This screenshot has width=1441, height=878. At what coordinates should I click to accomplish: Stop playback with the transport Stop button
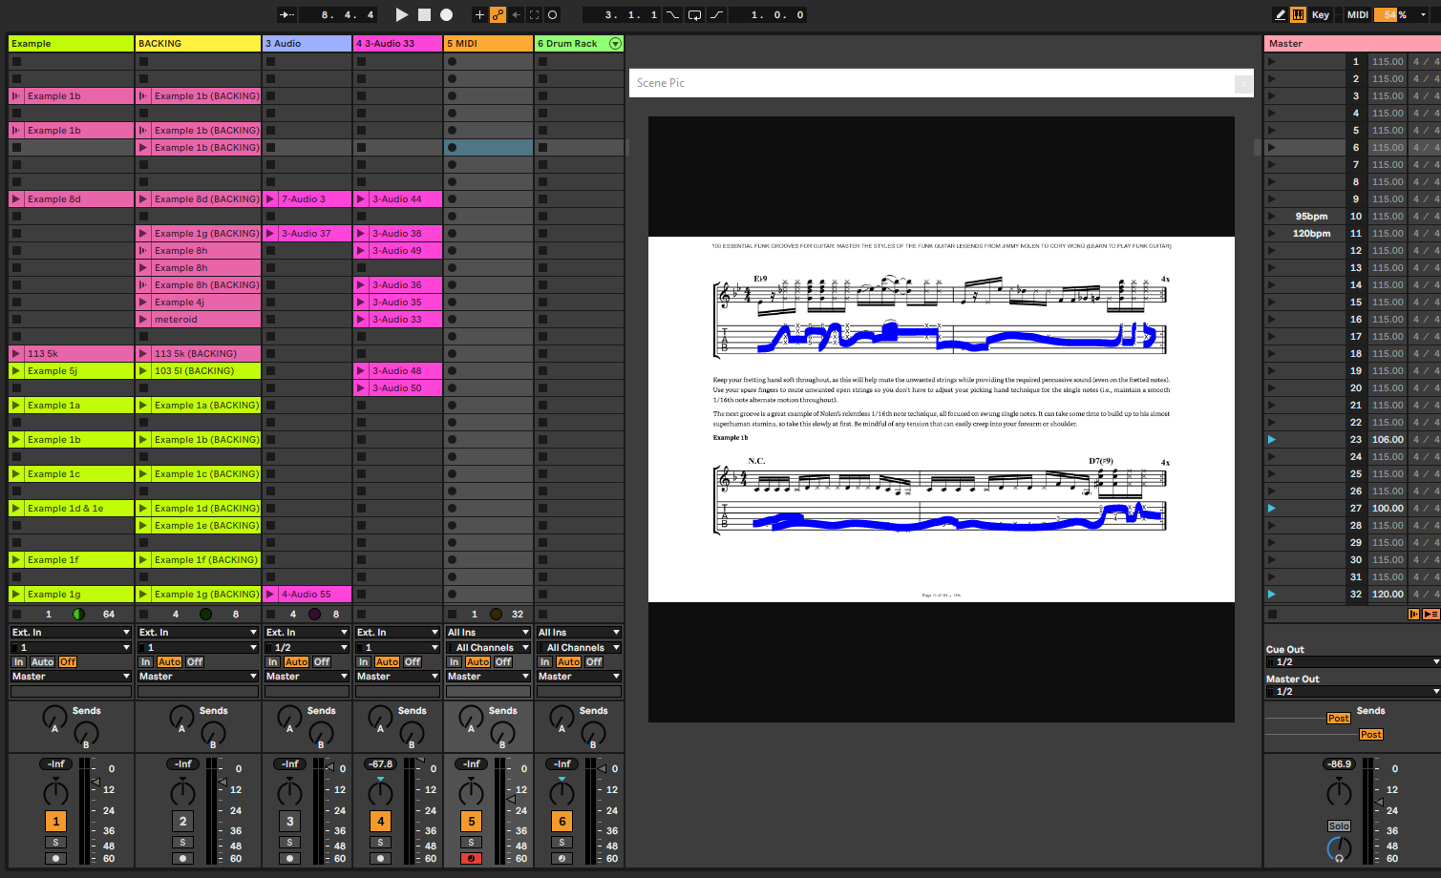[424, 14]
